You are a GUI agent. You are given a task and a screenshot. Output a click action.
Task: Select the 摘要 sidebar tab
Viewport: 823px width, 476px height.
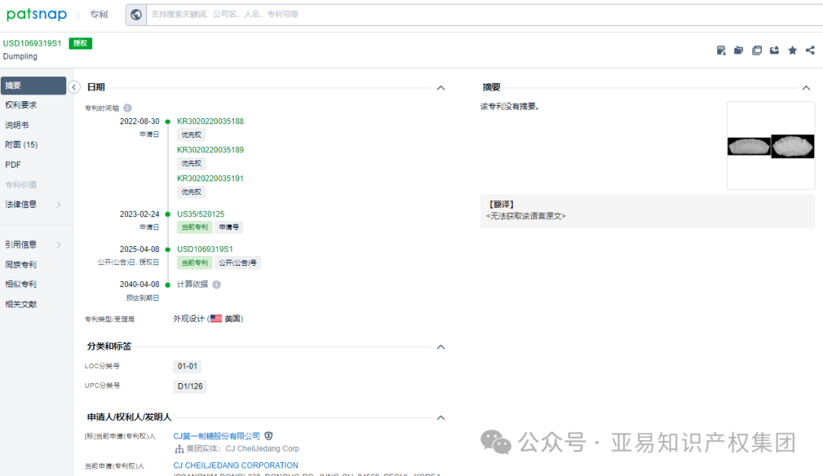pyautogui.click(x=34, y=85)
